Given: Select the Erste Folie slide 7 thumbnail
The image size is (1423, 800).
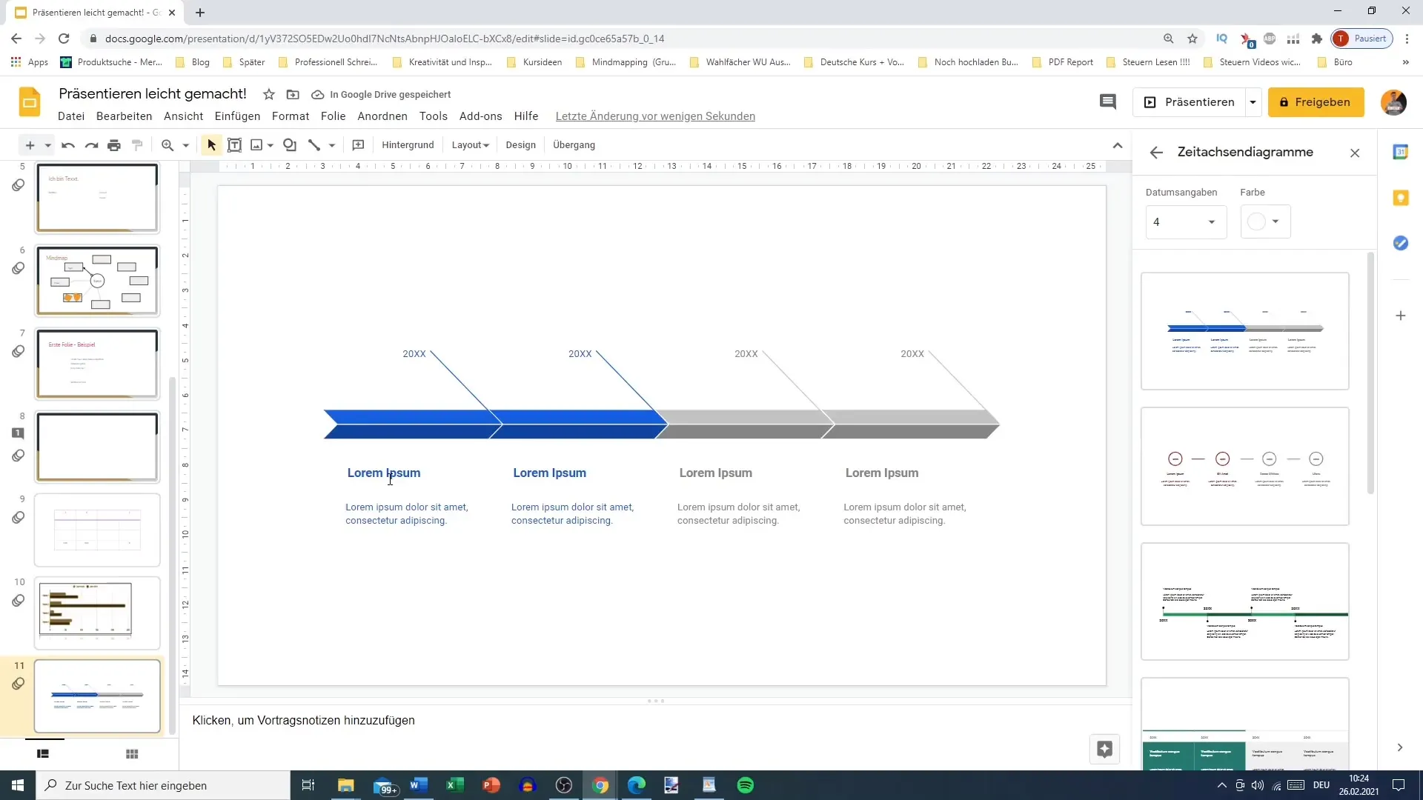Looking at the screenshot, I should coord(97,364).
